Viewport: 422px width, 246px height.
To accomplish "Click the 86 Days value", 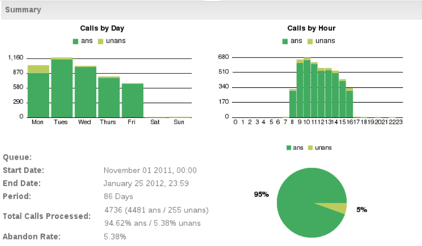I will tap(118, 196).
